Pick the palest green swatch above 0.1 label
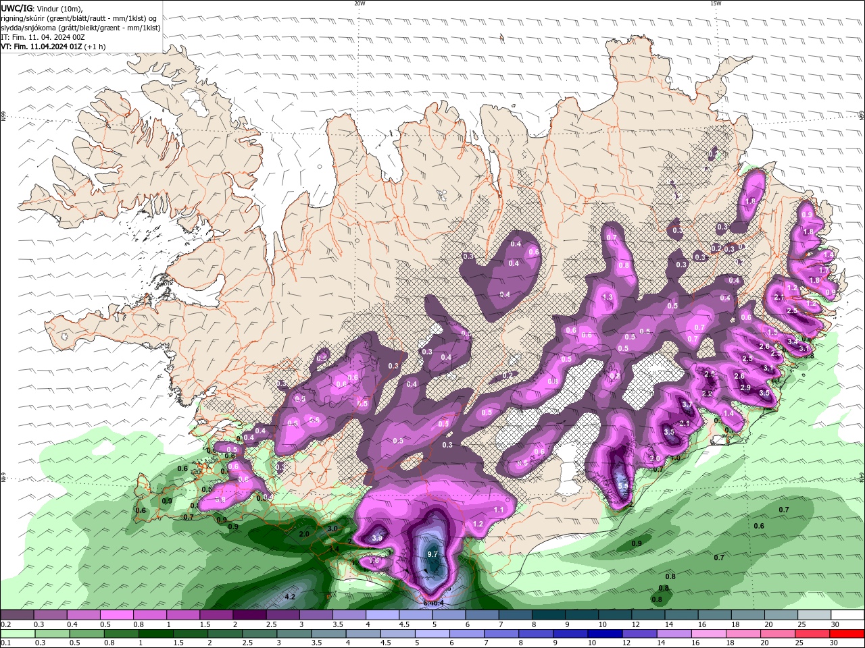The height and width of the screenshot is (648, 865). 17,634
